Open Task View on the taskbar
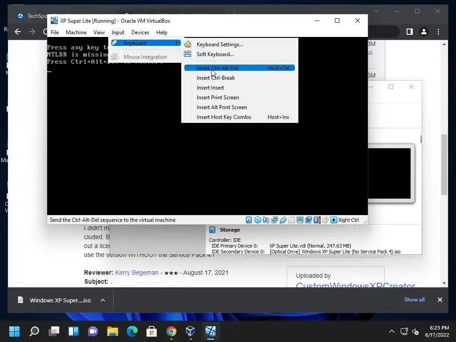Viewport: 456px width, 342px height. point(54,331)
